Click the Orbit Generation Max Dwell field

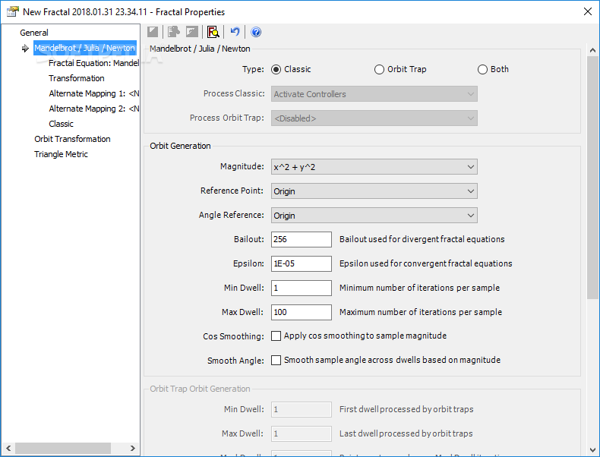point(302,312)
